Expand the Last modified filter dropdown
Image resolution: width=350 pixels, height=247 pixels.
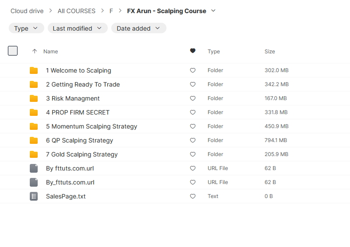(x=78, y=28)
